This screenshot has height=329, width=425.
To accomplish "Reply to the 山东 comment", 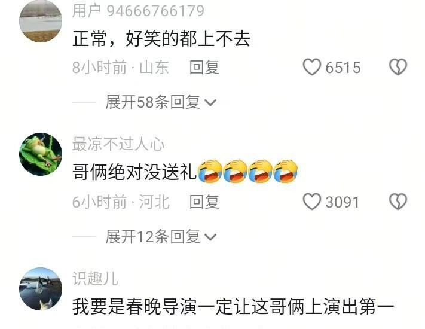I will tap(204, 67).
